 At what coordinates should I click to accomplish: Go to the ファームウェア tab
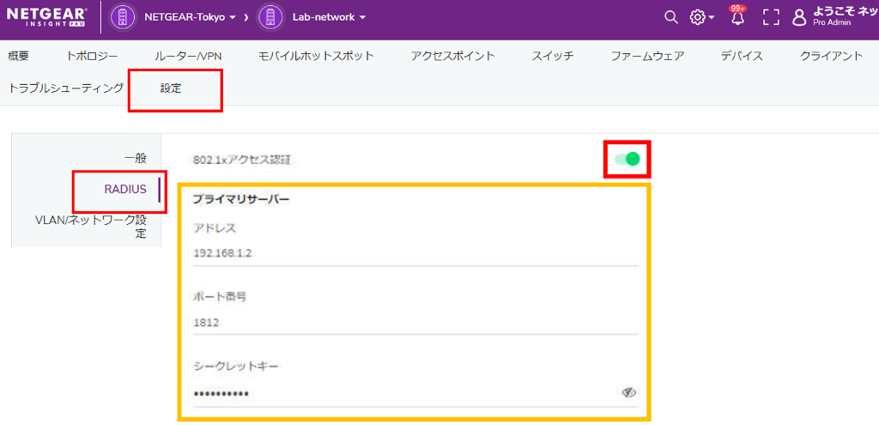point(647,56)
